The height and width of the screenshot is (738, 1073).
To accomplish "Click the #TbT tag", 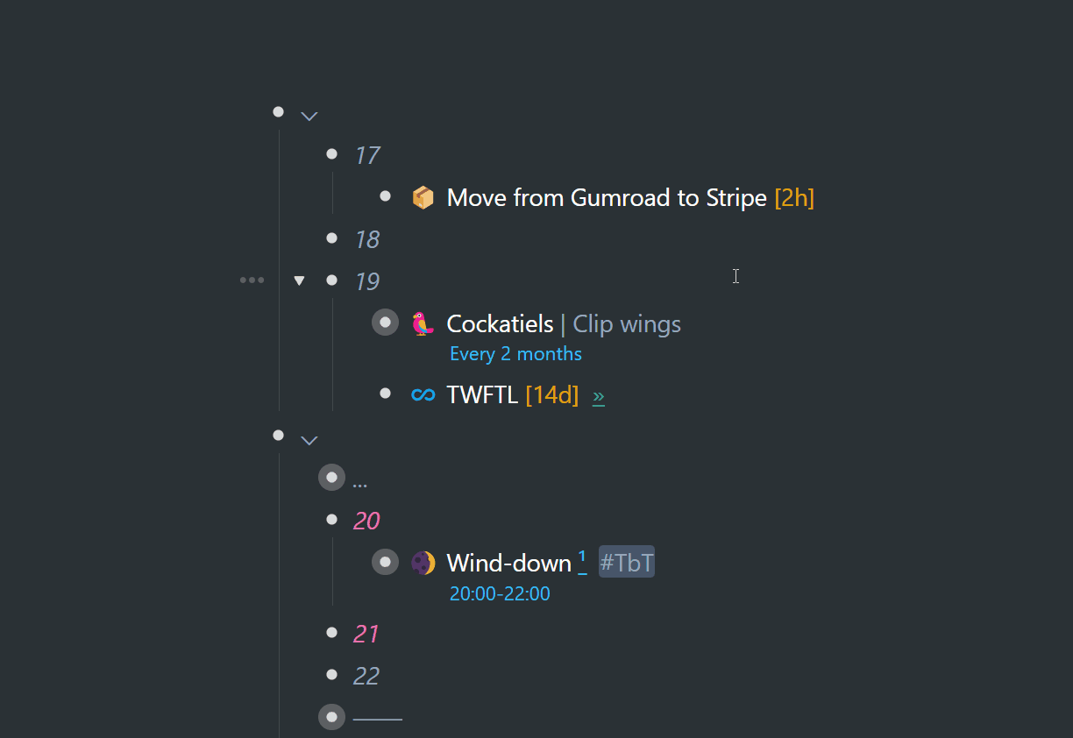I will click(627, 562).
